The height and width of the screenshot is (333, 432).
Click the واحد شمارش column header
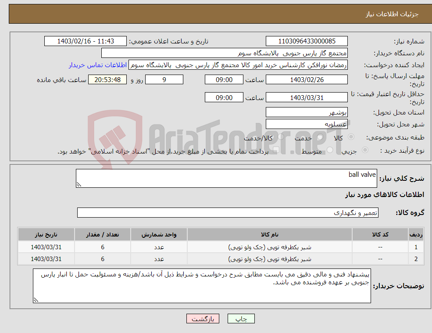159,235
